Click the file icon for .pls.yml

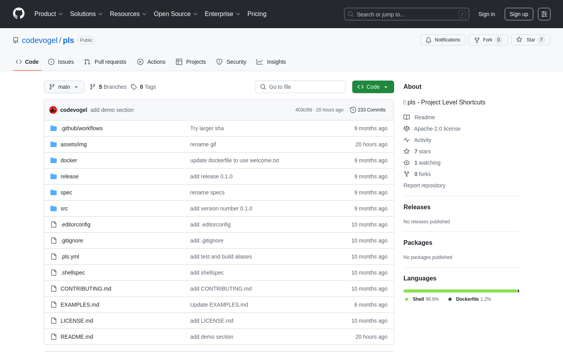(54, 257)
